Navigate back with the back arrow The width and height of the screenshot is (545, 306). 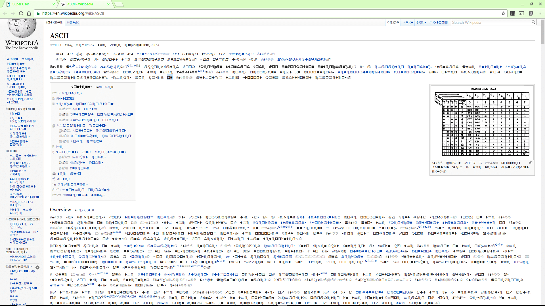coord(5,13)
